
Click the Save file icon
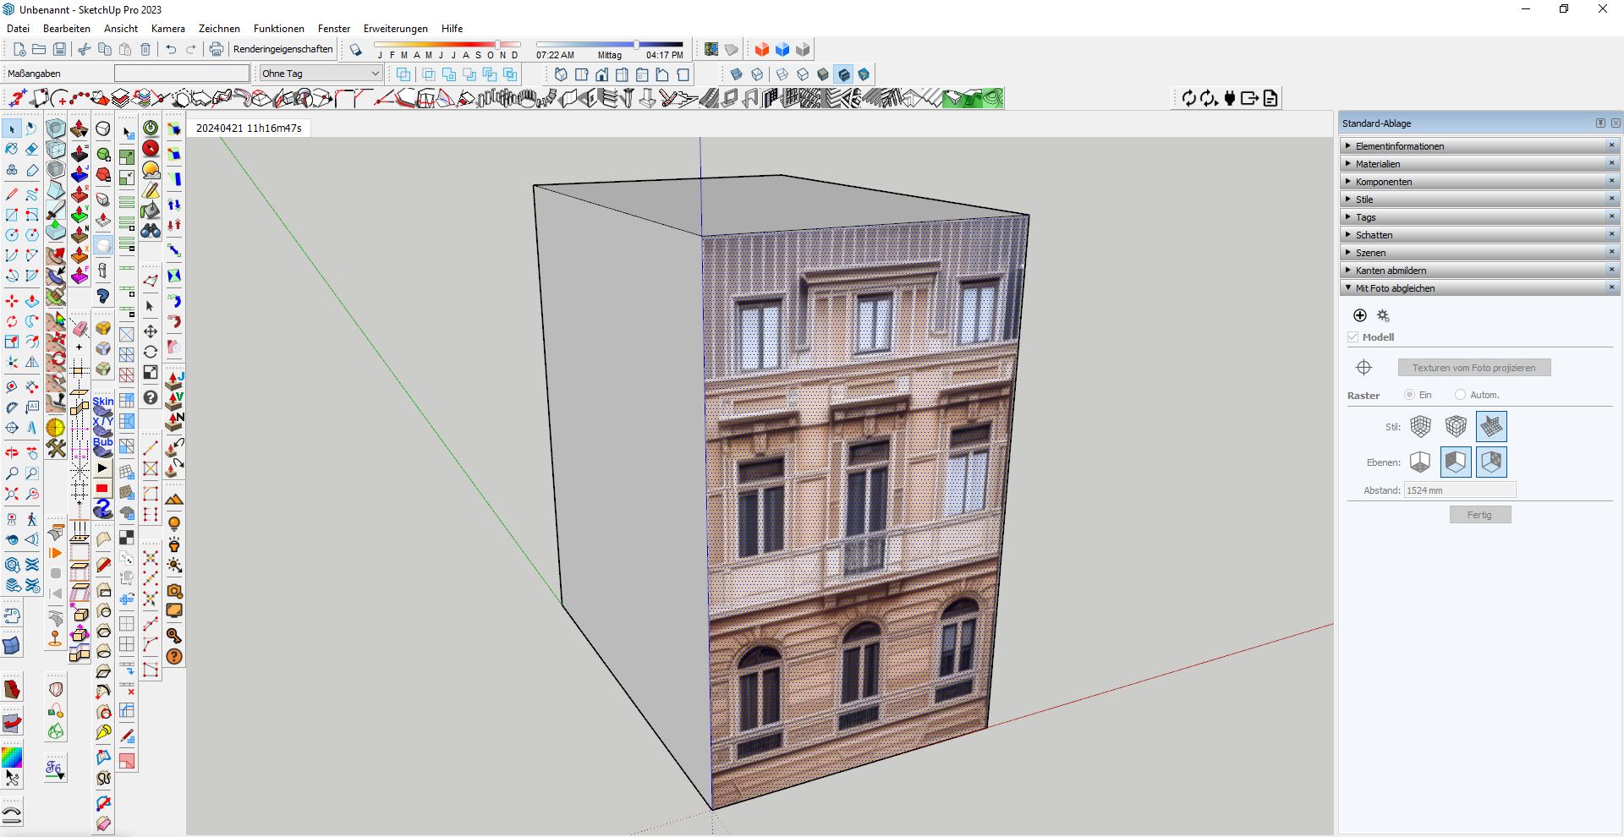59,50
